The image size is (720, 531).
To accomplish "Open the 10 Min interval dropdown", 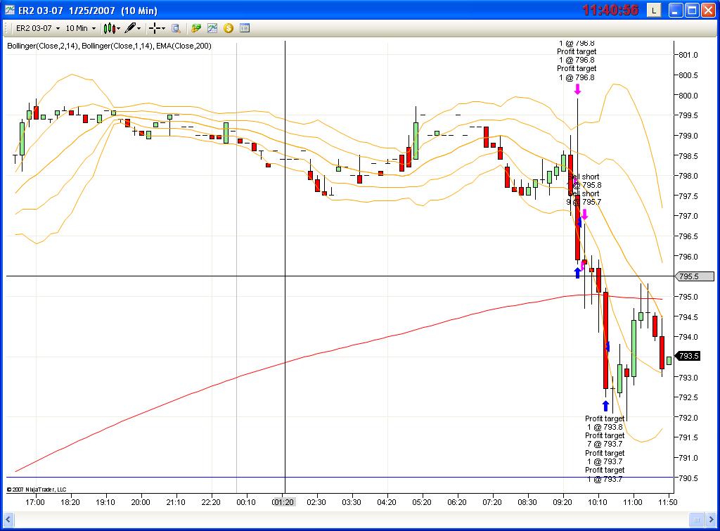I will 81,28.
